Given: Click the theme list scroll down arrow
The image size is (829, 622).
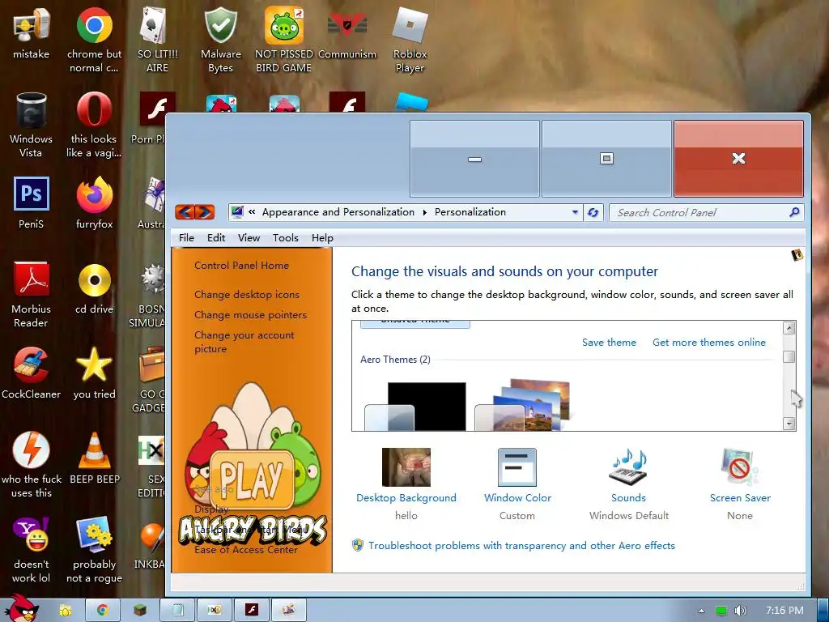Looking at the screenshot, I should pyautogui.click(x=789, y=423).
